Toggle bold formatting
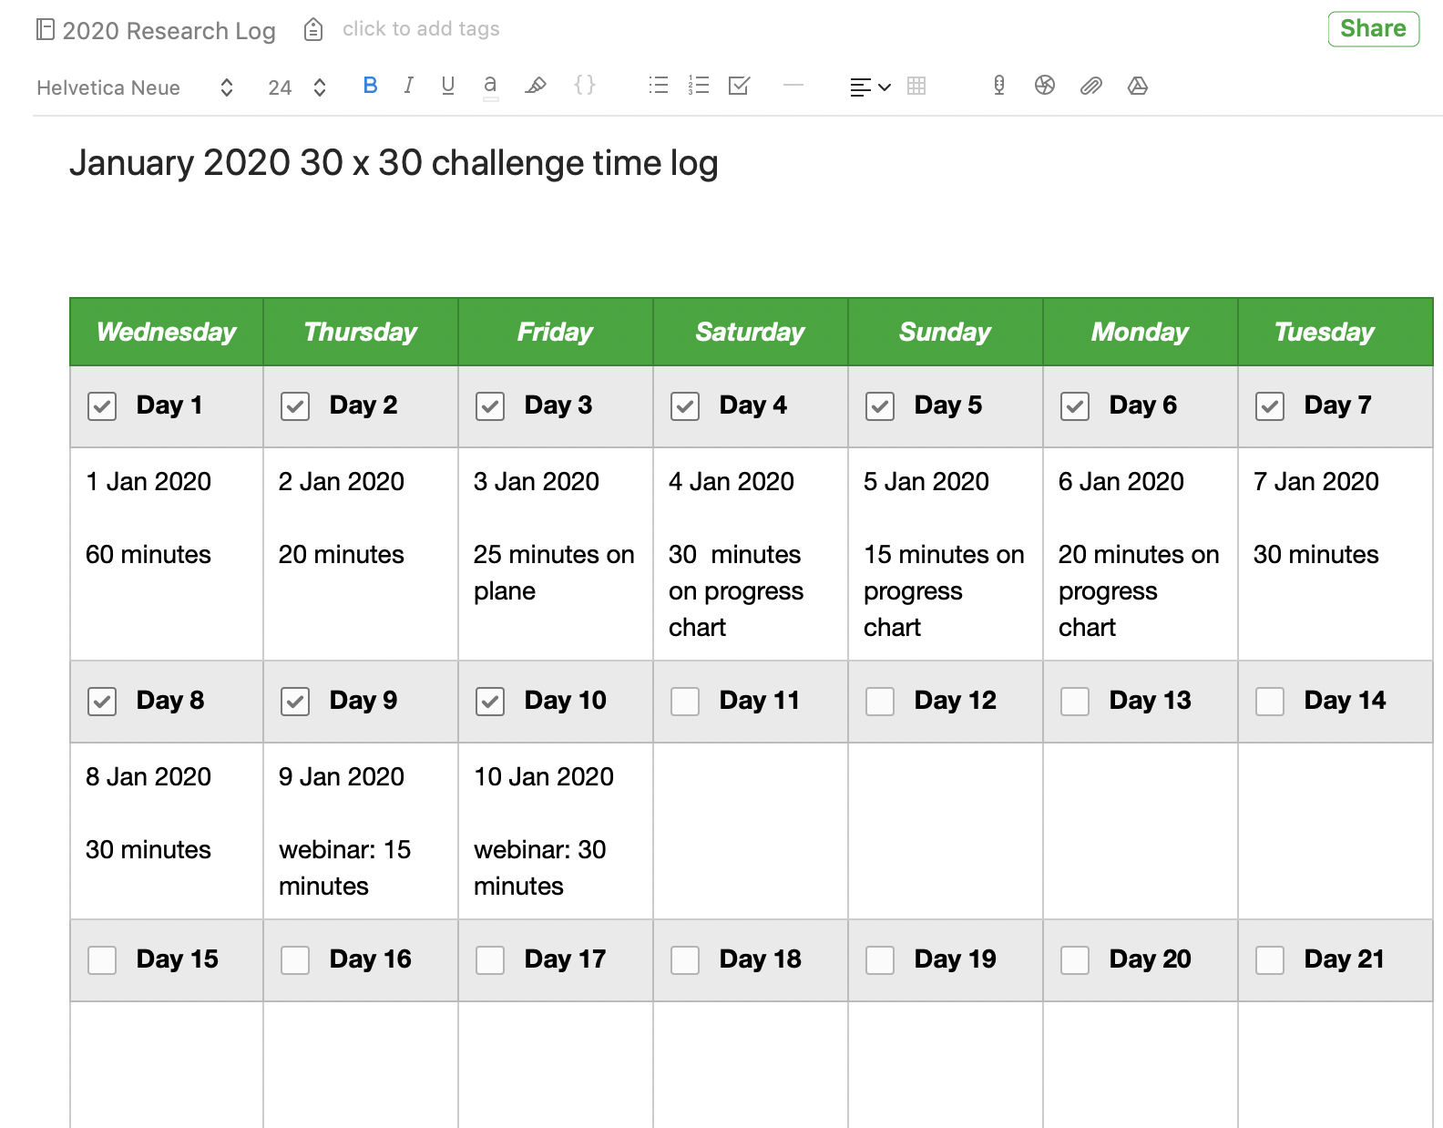The image size is (1443, 1128). coord(370,86)
